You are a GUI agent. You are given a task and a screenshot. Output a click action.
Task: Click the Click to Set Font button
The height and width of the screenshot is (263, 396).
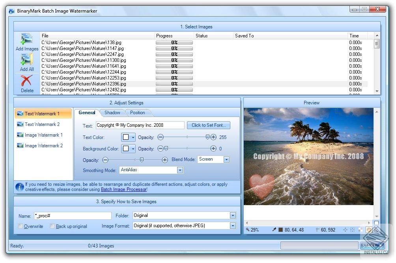coord(209,125)
